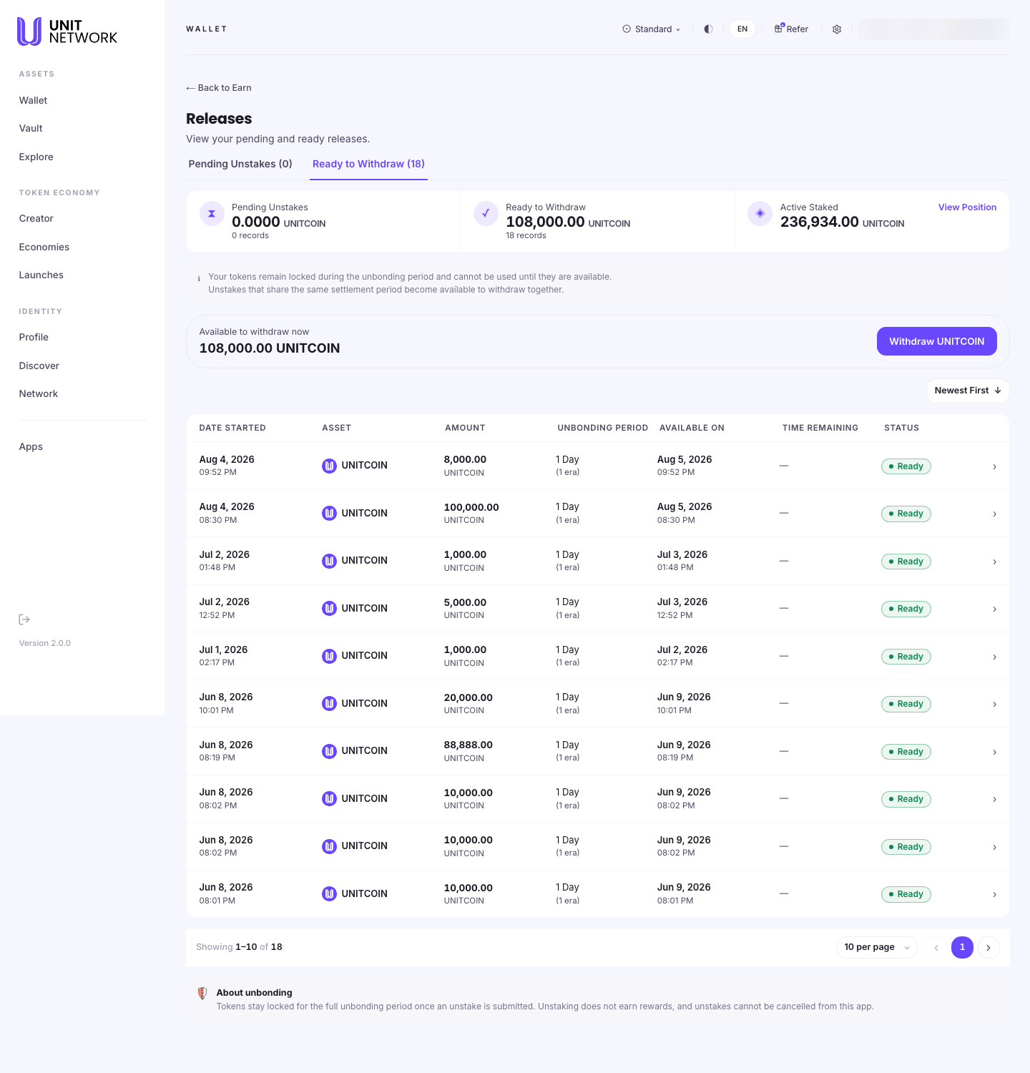The height and width of the screenshot is (1073, 1030).
Task: Click the Showing 1–10 of 18 text
Action: (x=239, y=947)
